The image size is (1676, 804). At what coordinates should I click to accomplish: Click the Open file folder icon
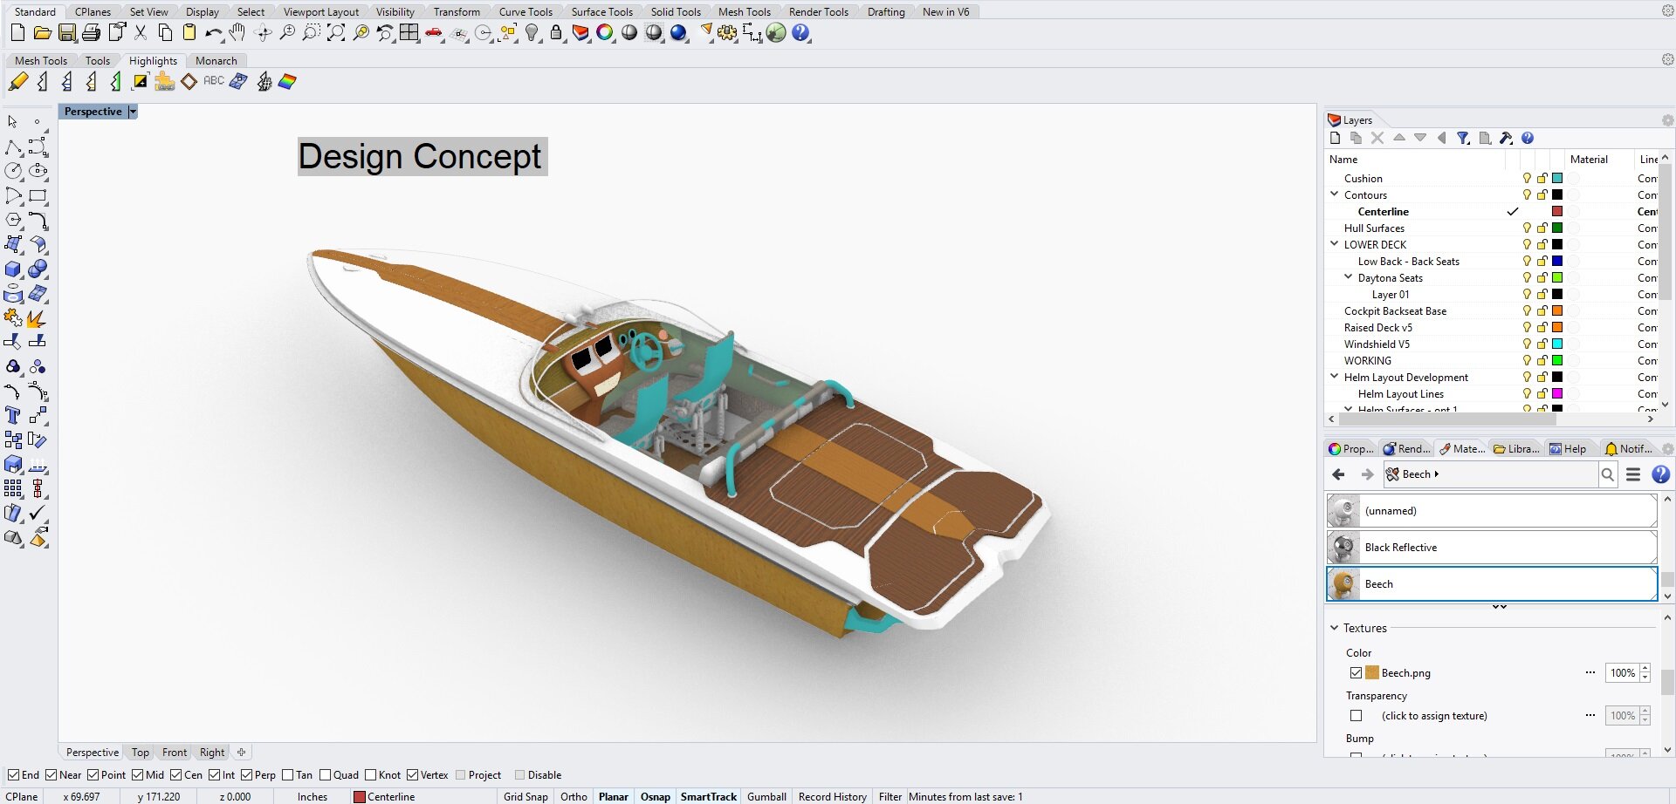pos(42,33)
